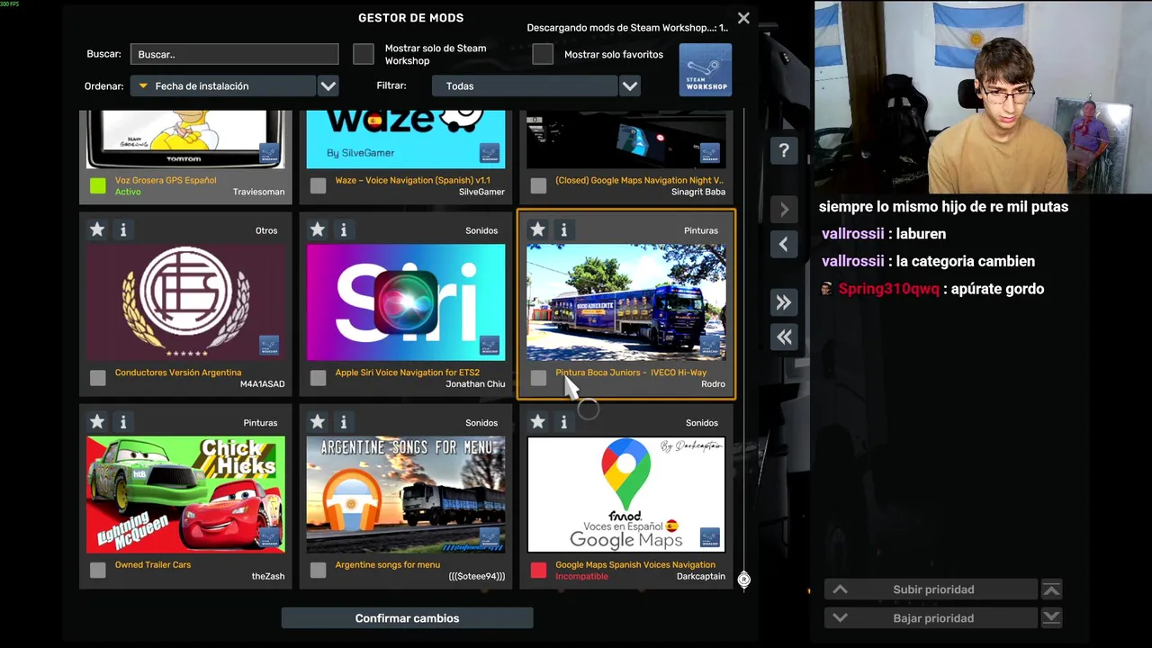Deactivate the Voz Grosera GPS Español checkbox
This screenshot has width=1152, height=648.
pos(98,186)
